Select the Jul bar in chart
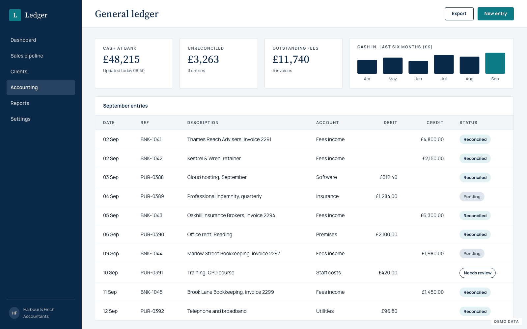Image resolution: width=527 pixels, height=329 pixels. 444,64
